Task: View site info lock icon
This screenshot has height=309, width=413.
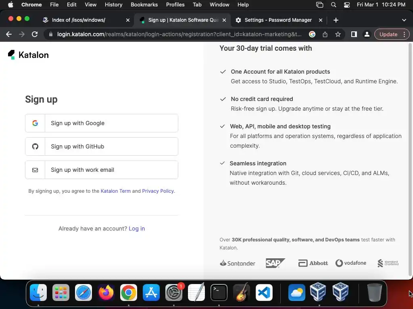Action: [50, 34]
